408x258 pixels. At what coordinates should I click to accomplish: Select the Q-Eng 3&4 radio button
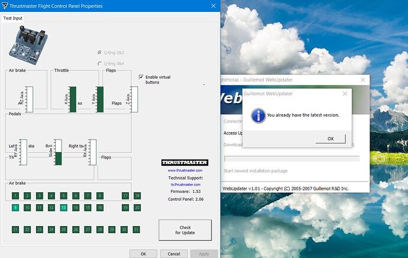pos(99,63)
